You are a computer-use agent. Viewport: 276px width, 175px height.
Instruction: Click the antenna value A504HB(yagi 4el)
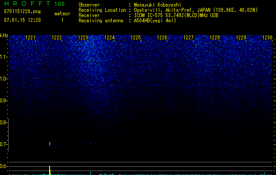click(155, 21)
